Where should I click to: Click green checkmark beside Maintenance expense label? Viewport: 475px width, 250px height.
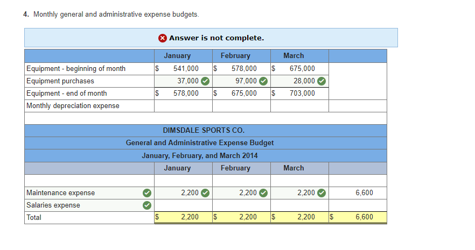tap(147, 193)
